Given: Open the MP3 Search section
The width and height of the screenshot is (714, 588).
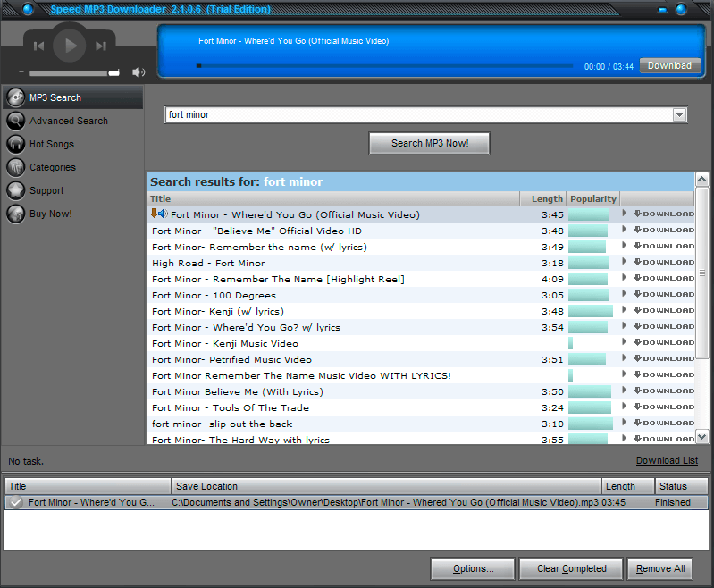Looking at the screenshot, I should (73, 97).
